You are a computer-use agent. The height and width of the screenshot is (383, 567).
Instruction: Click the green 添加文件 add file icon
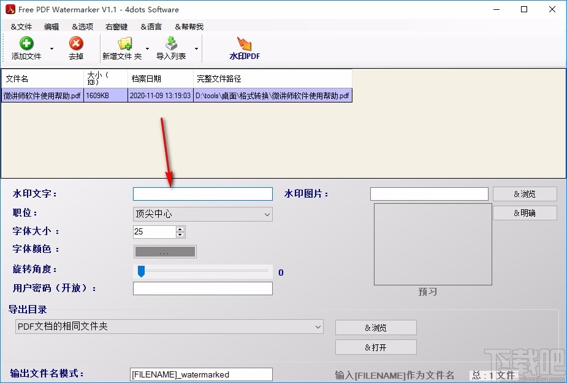(26, 43)
